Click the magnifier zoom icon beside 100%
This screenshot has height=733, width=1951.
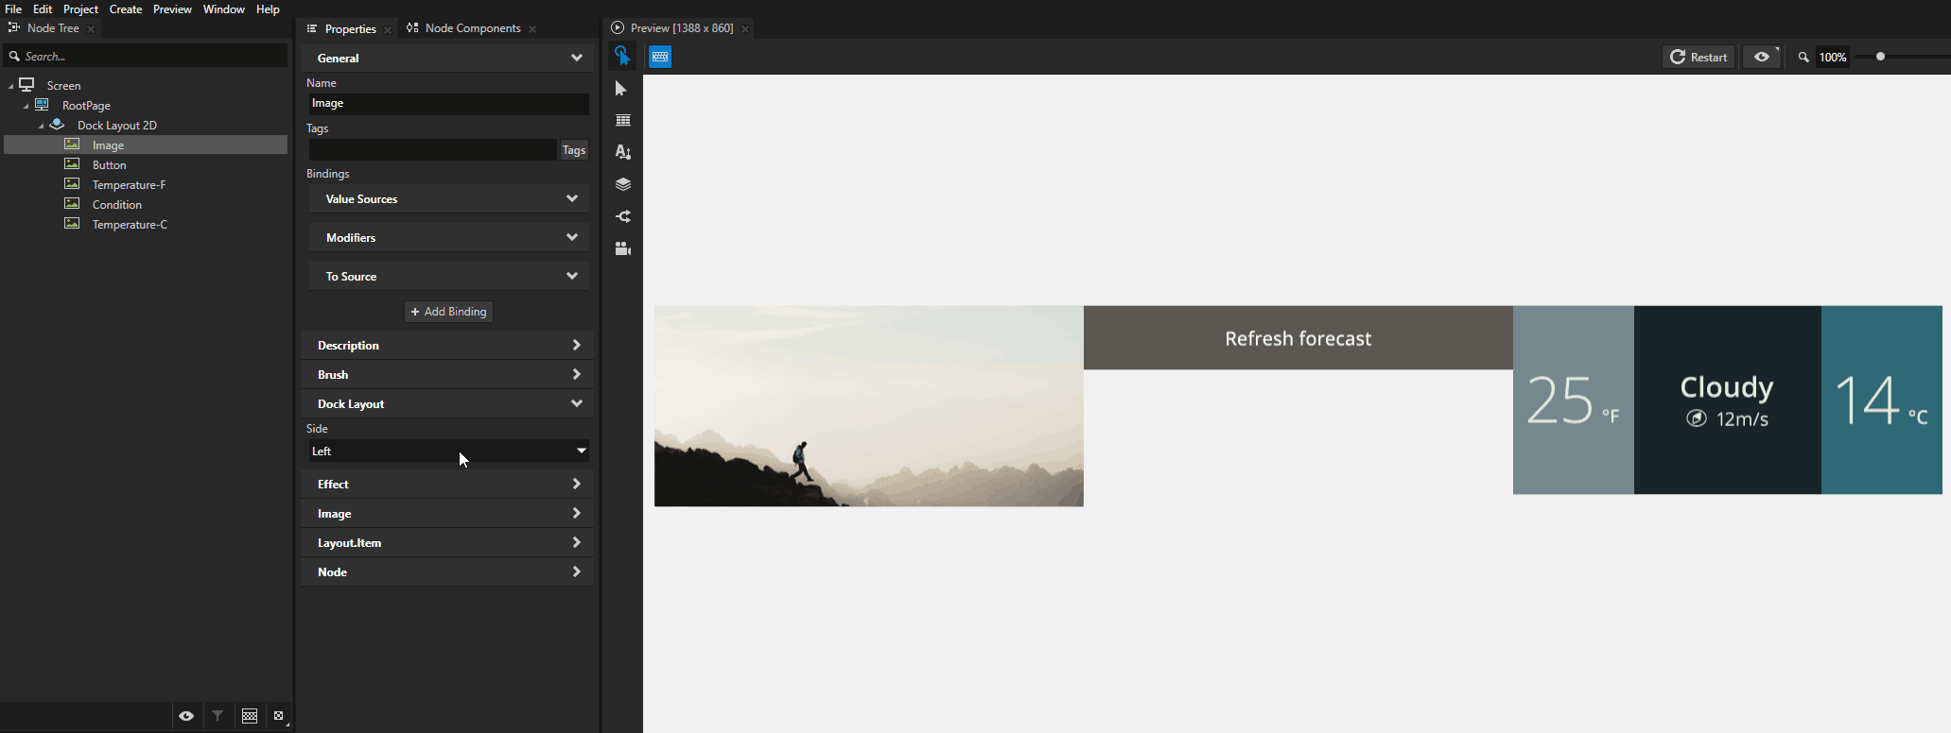(1803, 58)
